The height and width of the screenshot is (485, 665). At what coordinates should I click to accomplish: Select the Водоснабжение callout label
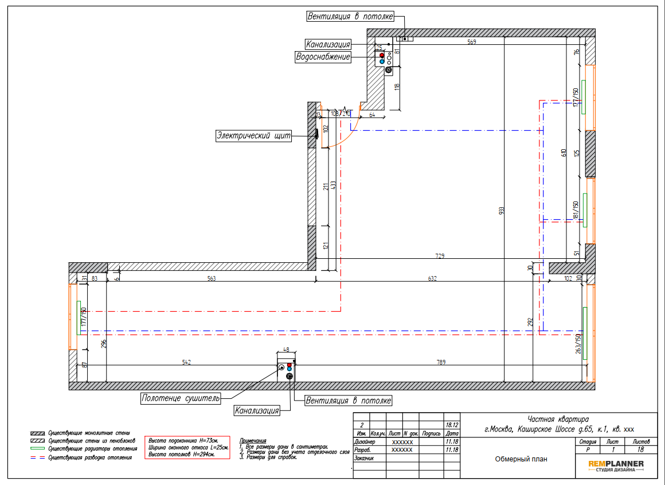pyautogui.click(x=323, y=57)
